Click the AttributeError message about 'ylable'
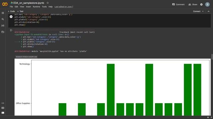Image resolution: width=213 pixels, height=119 pixels. click(x=51, y=51)
